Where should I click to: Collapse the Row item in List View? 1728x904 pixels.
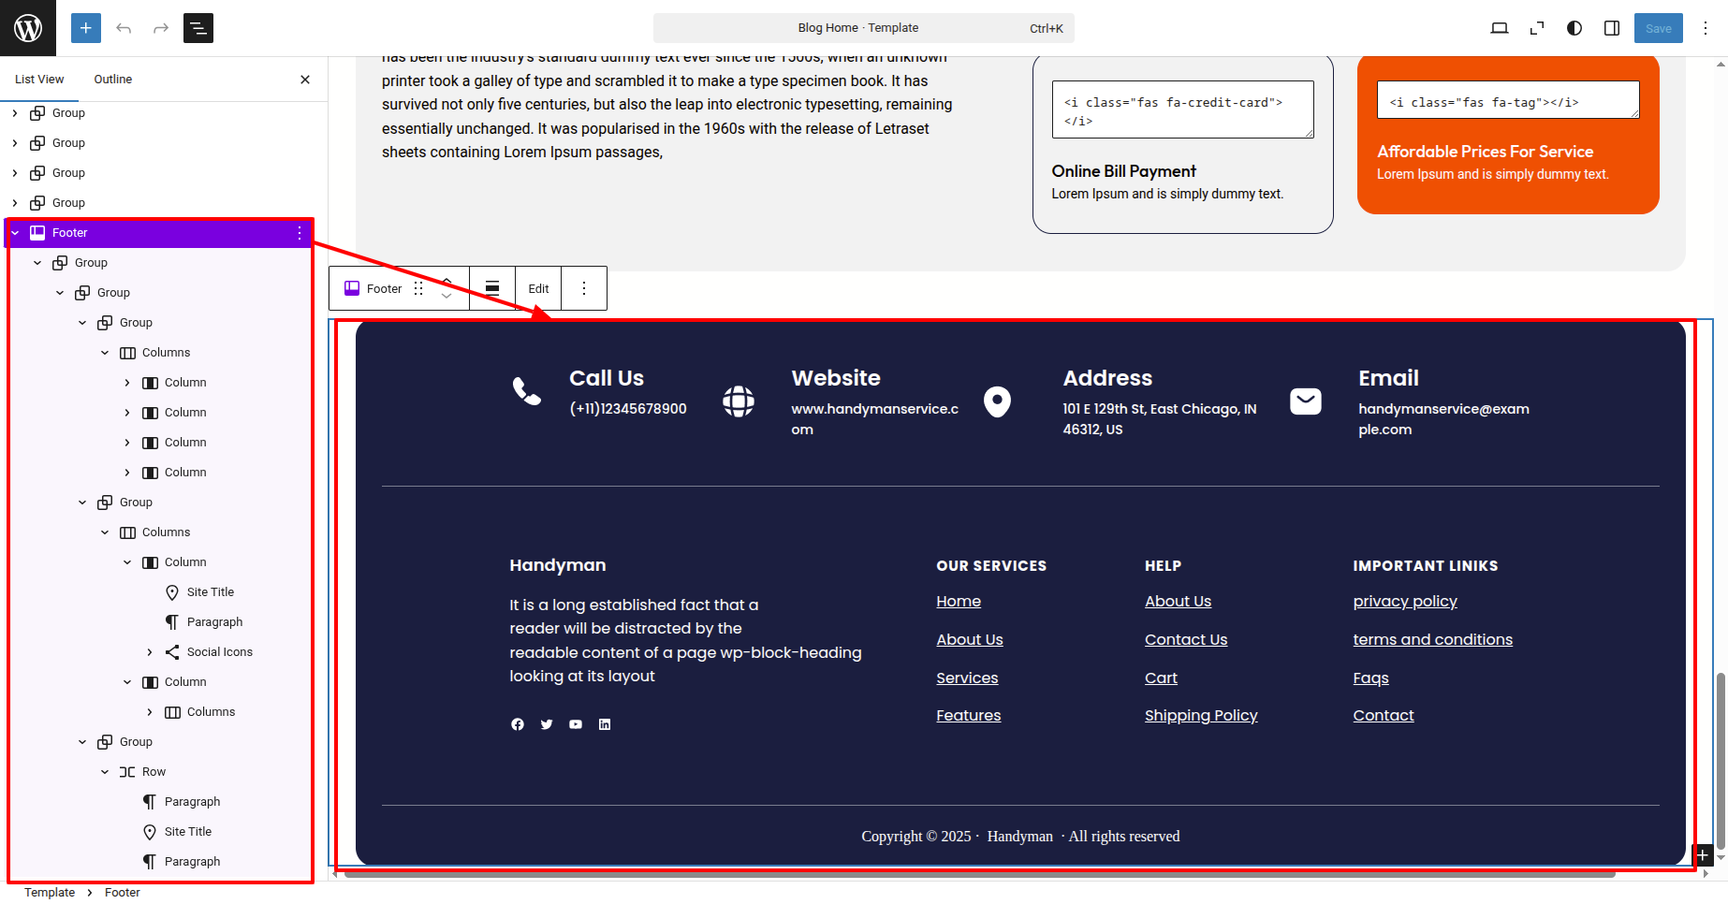pyautogui.click(x=105, y=772)
